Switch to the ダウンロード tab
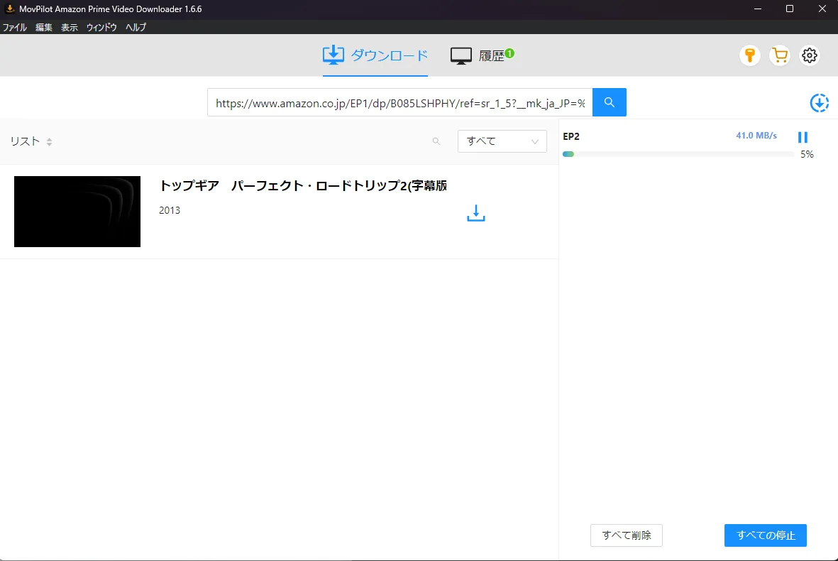 pyautogui.click(x=375, y=55)
